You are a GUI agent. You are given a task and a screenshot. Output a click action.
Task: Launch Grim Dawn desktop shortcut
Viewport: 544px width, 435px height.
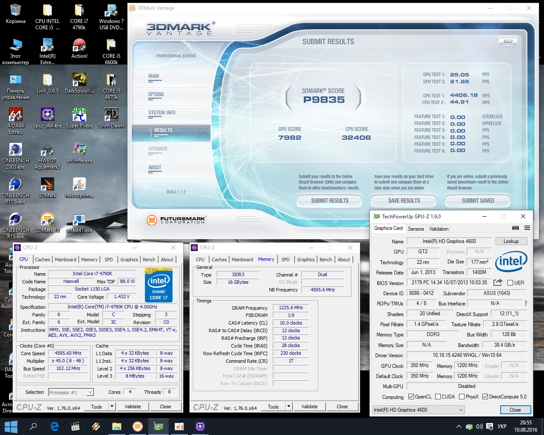click(x=111, y=119)
